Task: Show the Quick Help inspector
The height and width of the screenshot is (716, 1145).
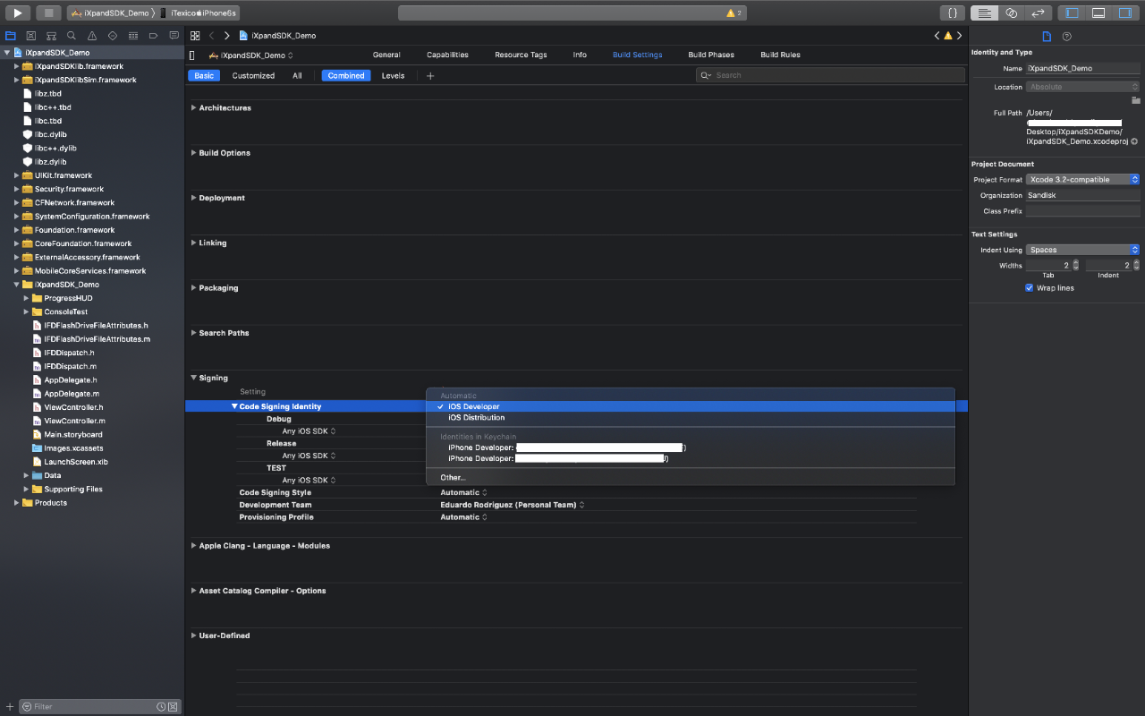Action: point(1067,36)
